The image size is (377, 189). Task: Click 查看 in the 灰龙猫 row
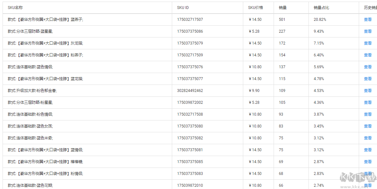[368, 43]
